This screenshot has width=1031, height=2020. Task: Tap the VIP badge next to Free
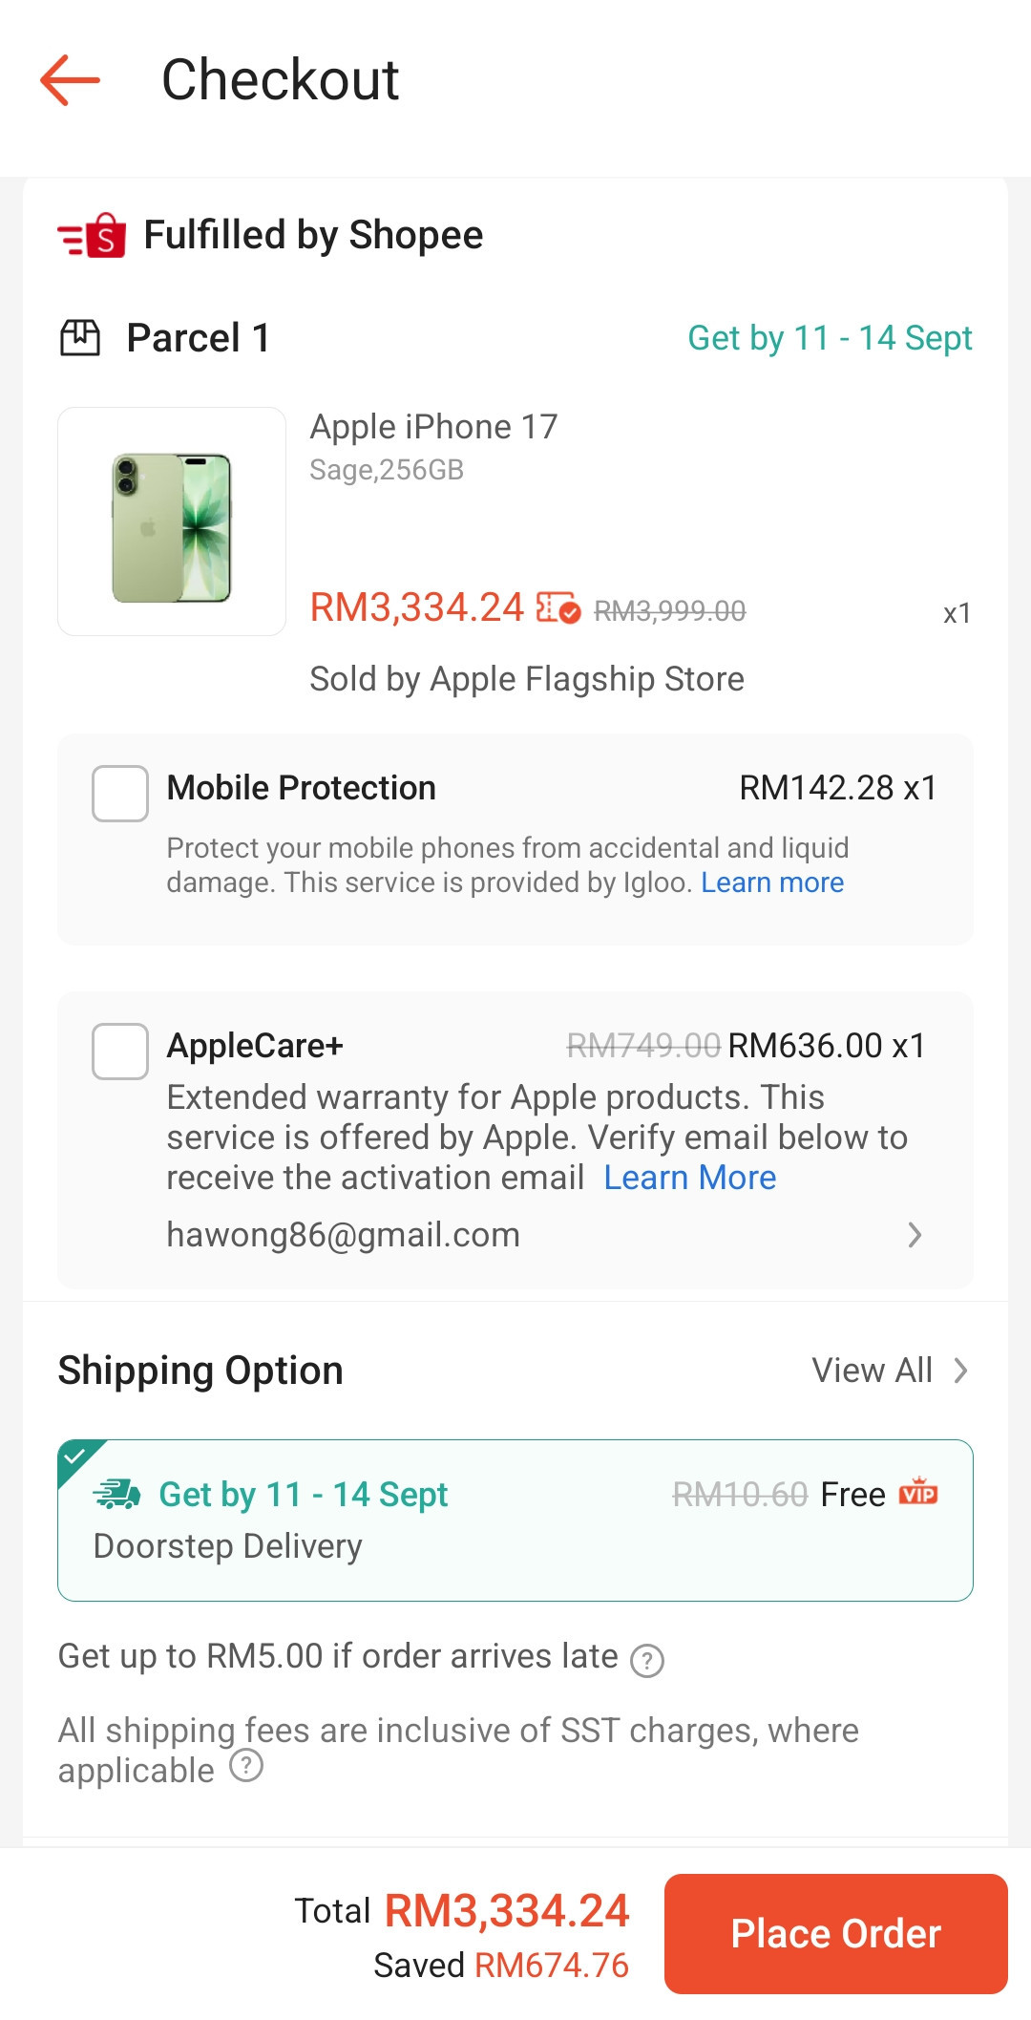(x=918, y=1492)
